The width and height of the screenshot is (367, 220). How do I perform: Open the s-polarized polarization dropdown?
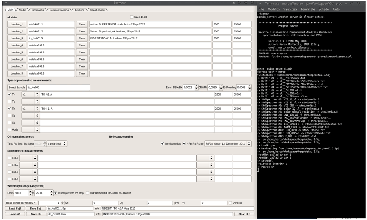click(57, 144)
